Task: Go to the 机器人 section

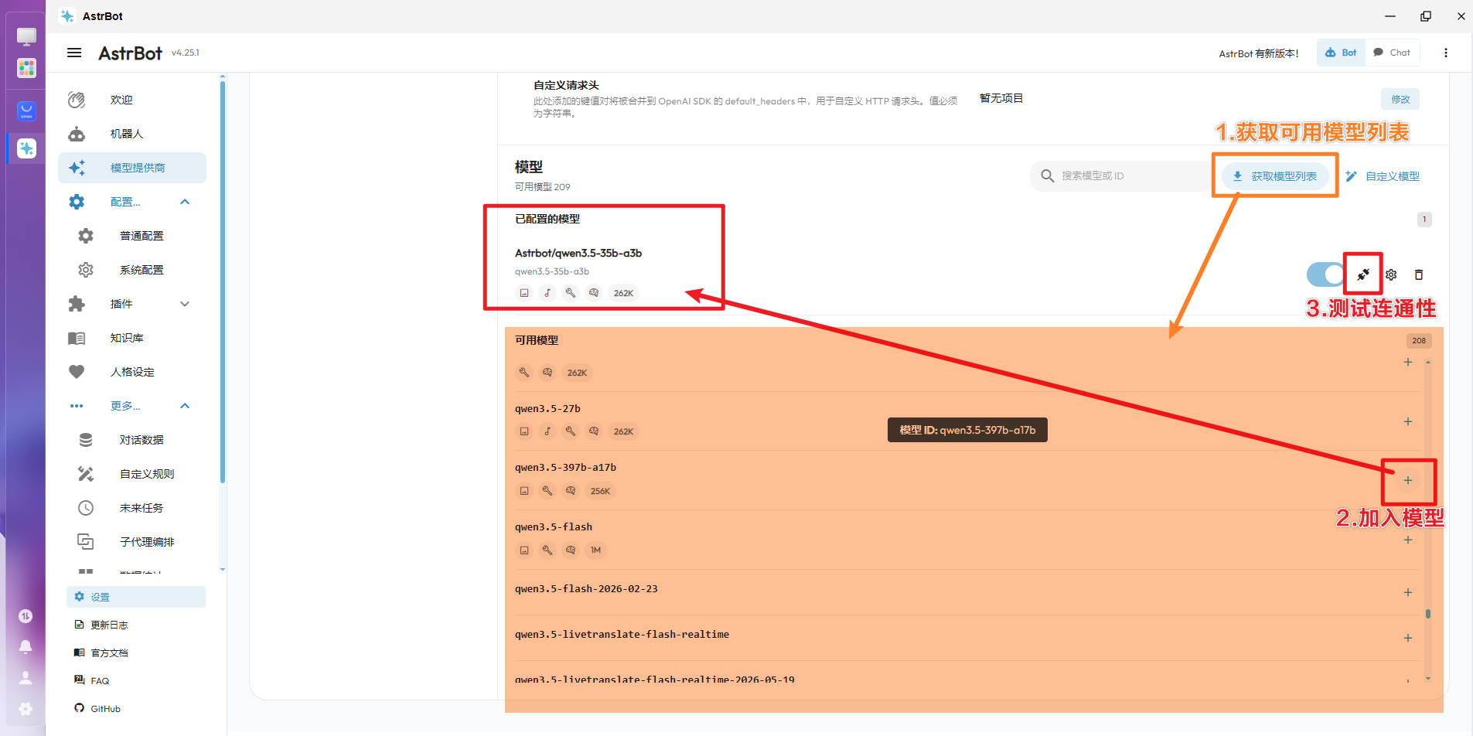Action: tap(132, 134)
